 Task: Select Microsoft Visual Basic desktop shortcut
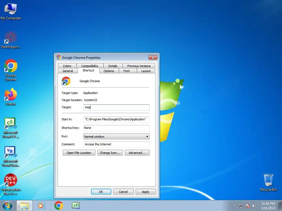coord(11,156)
